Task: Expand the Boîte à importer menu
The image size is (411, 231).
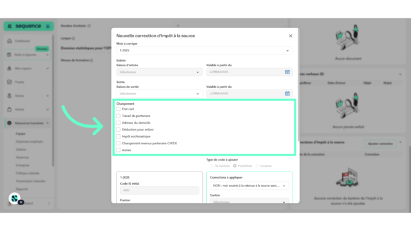Action: [47, 55]
